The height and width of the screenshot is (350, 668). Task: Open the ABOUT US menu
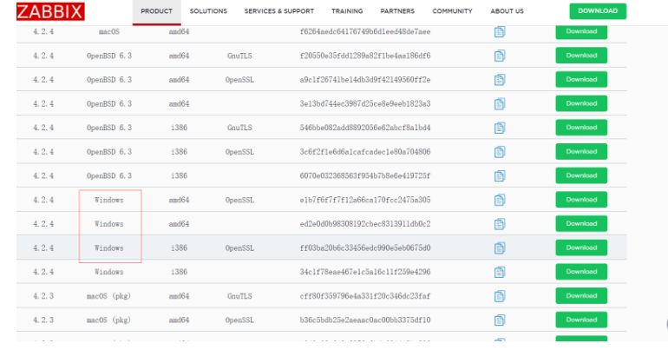pyautogui.click(x=507, y=11)
